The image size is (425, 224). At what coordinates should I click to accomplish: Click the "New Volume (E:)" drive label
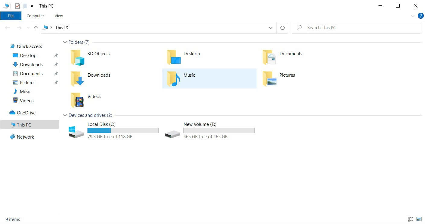click(x=200, y=124)
